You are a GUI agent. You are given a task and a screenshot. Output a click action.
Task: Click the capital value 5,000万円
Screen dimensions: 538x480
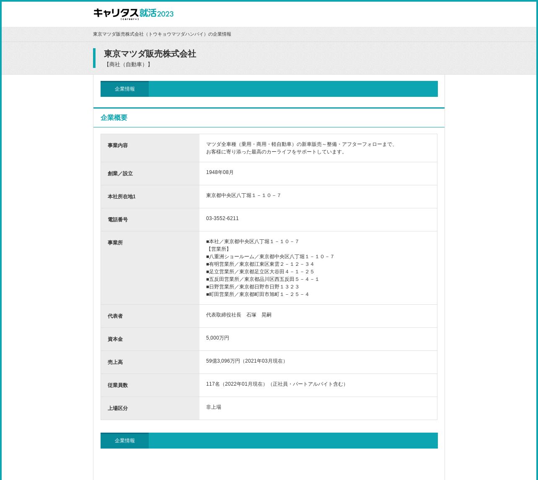click(218, 338)
